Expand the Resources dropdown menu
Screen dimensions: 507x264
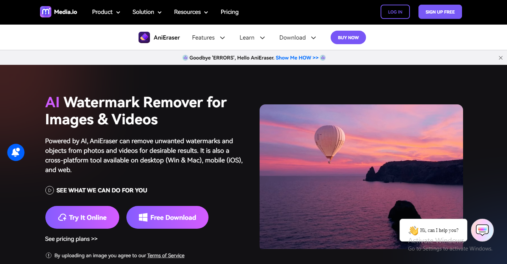click(191, 12)
